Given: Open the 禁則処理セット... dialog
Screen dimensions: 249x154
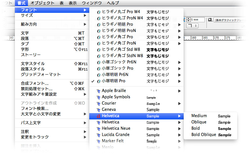Looking at the screenshot, I should click(x=52, y=89).
